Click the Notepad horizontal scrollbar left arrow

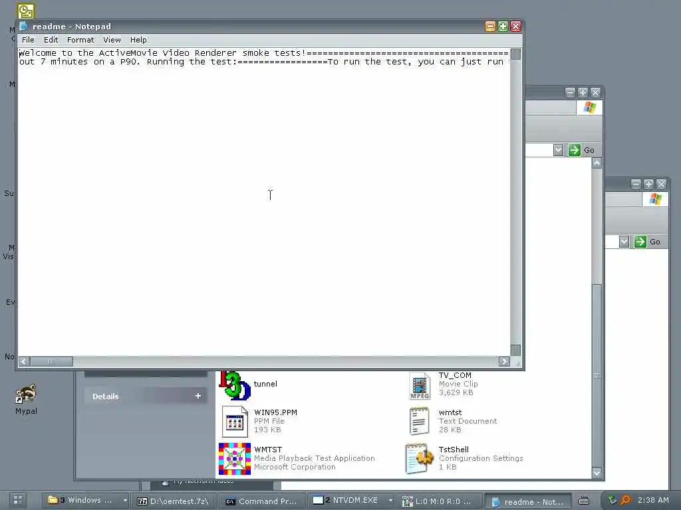pyautogui.click(x=25, y=361)
